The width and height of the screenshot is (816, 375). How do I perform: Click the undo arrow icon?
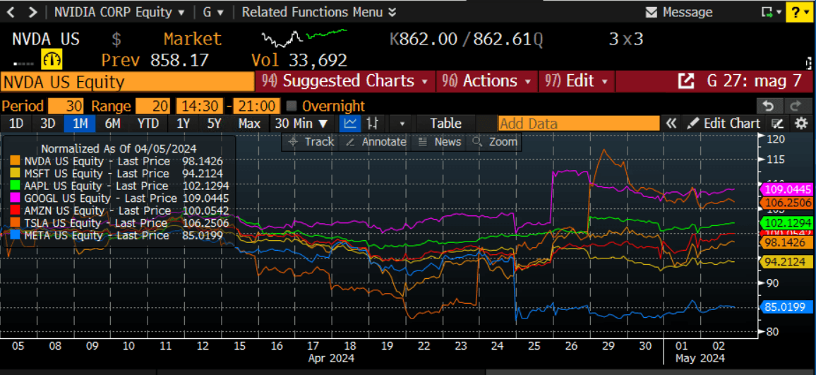769,106
